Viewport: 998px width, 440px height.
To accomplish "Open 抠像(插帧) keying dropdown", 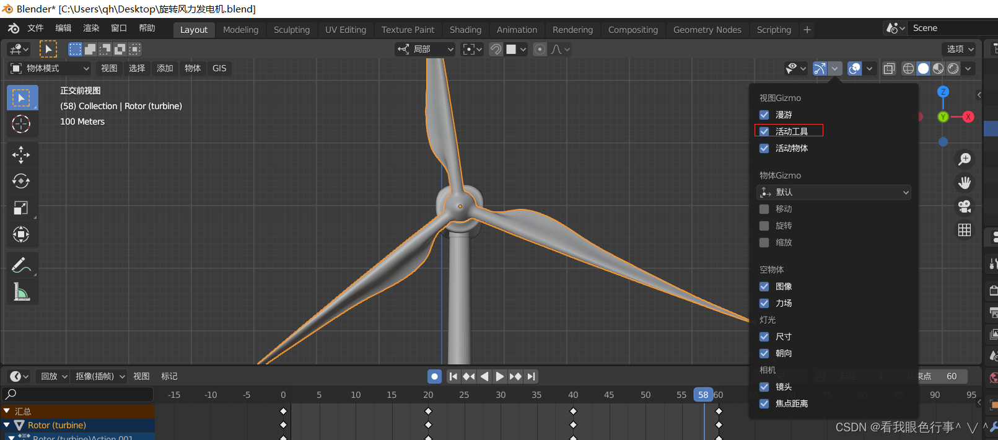I will tap(99, 376).
